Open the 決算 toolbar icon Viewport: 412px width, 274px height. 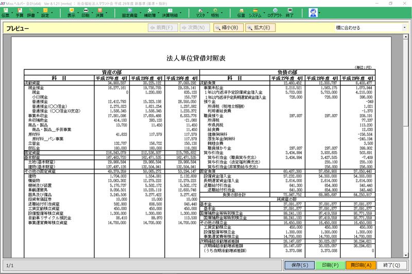(x=99, y=12)
